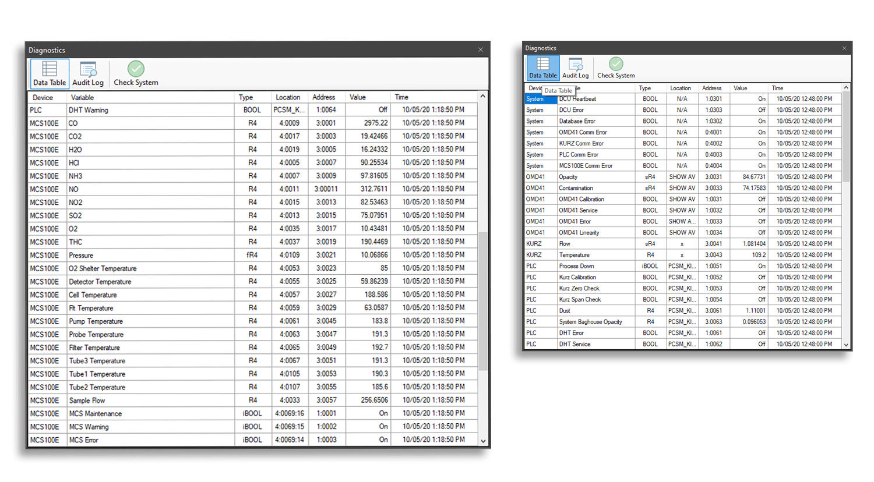
Task: Select the THC variable cell
Action: click(150, 242)
